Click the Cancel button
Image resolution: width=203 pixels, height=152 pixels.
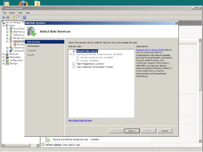coord(165,131)
